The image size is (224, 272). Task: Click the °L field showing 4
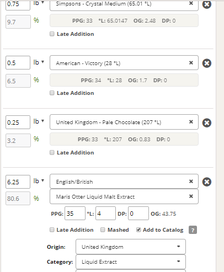click(105, 214)
